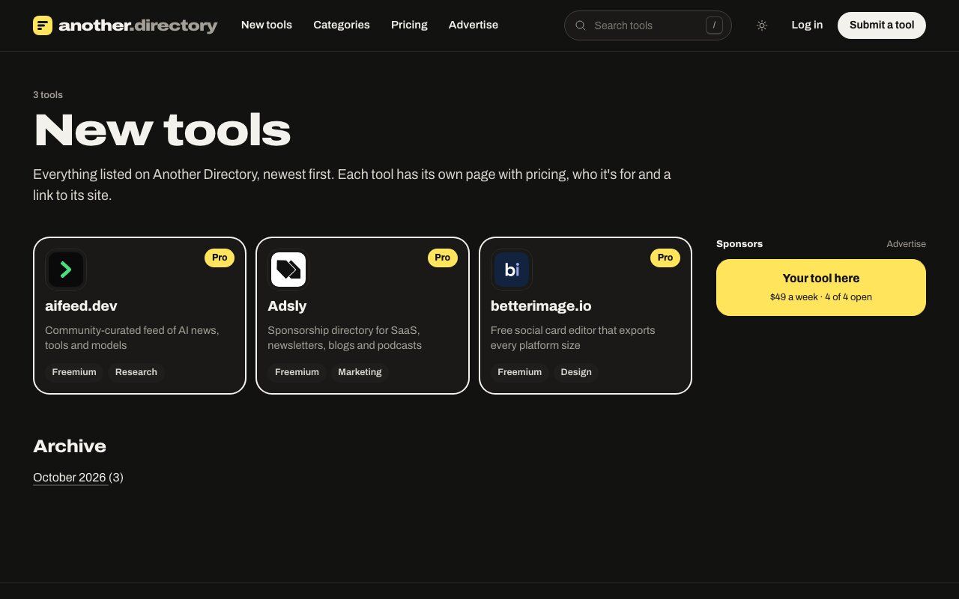Click the 'New tools' page heading
959x599 pixels.
pyautogui.click(x=162, y=130)
